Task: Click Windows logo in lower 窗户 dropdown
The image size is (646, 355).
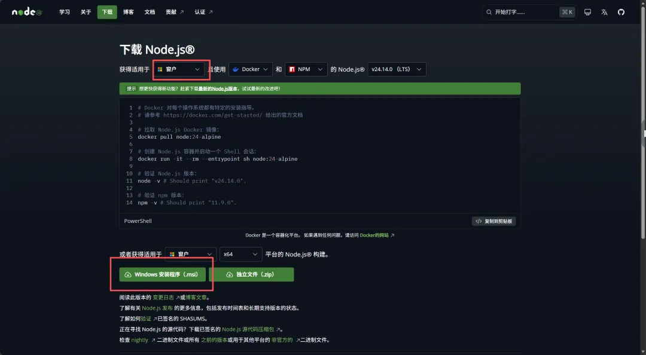Action: (172, 254)
